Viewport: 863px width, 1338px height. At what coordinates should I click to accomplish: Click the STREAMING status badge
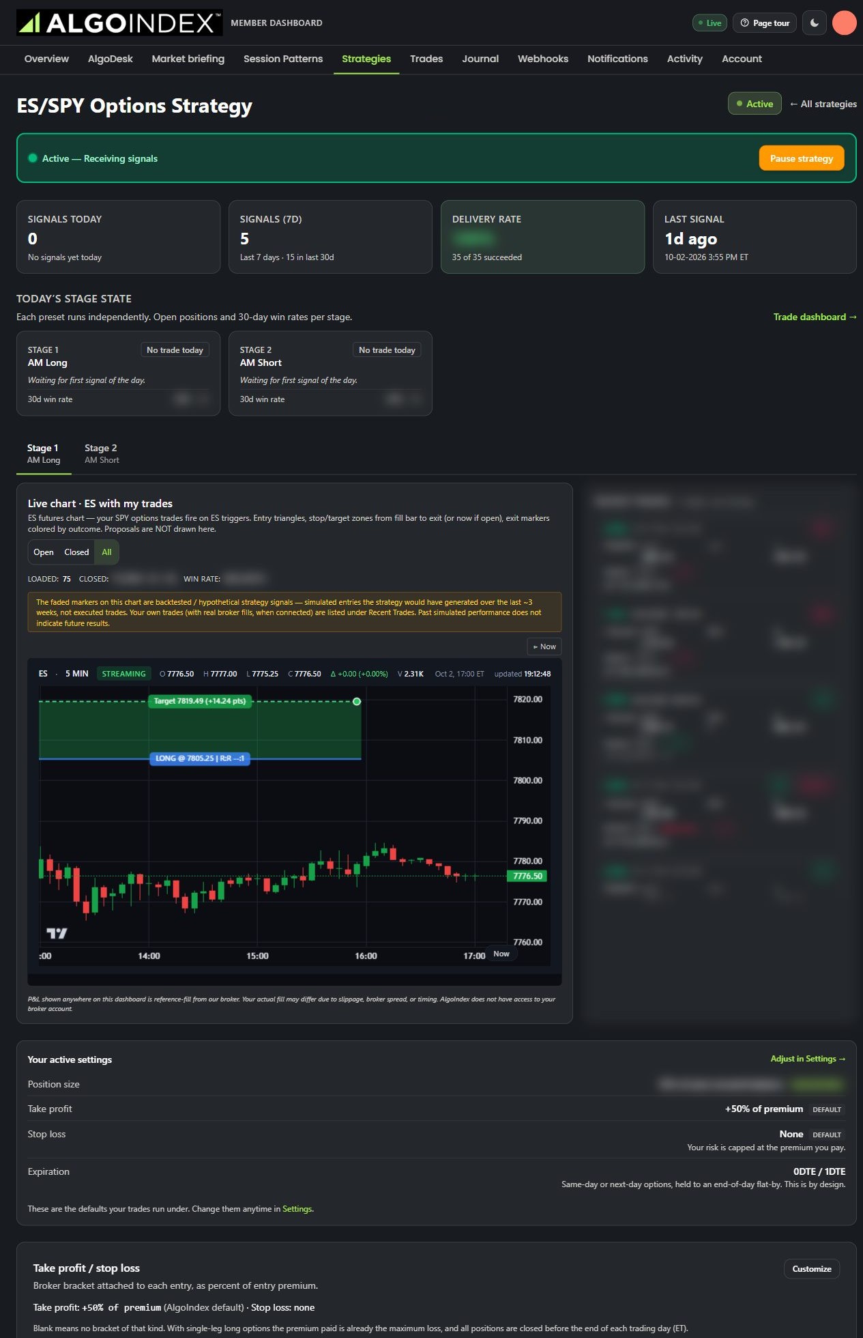123,674
